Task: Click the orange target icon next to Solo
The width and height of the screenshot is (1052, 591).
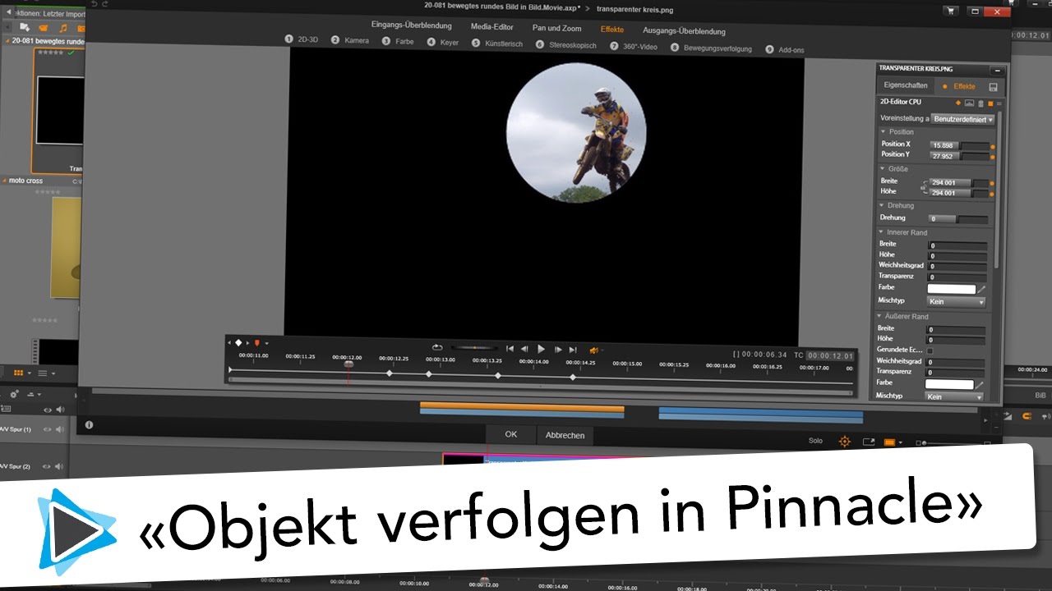Action: pos(844,442)
